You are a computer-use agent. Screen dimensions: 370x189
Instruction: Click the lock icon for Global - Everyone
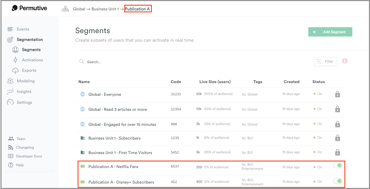tap(337, 94)
